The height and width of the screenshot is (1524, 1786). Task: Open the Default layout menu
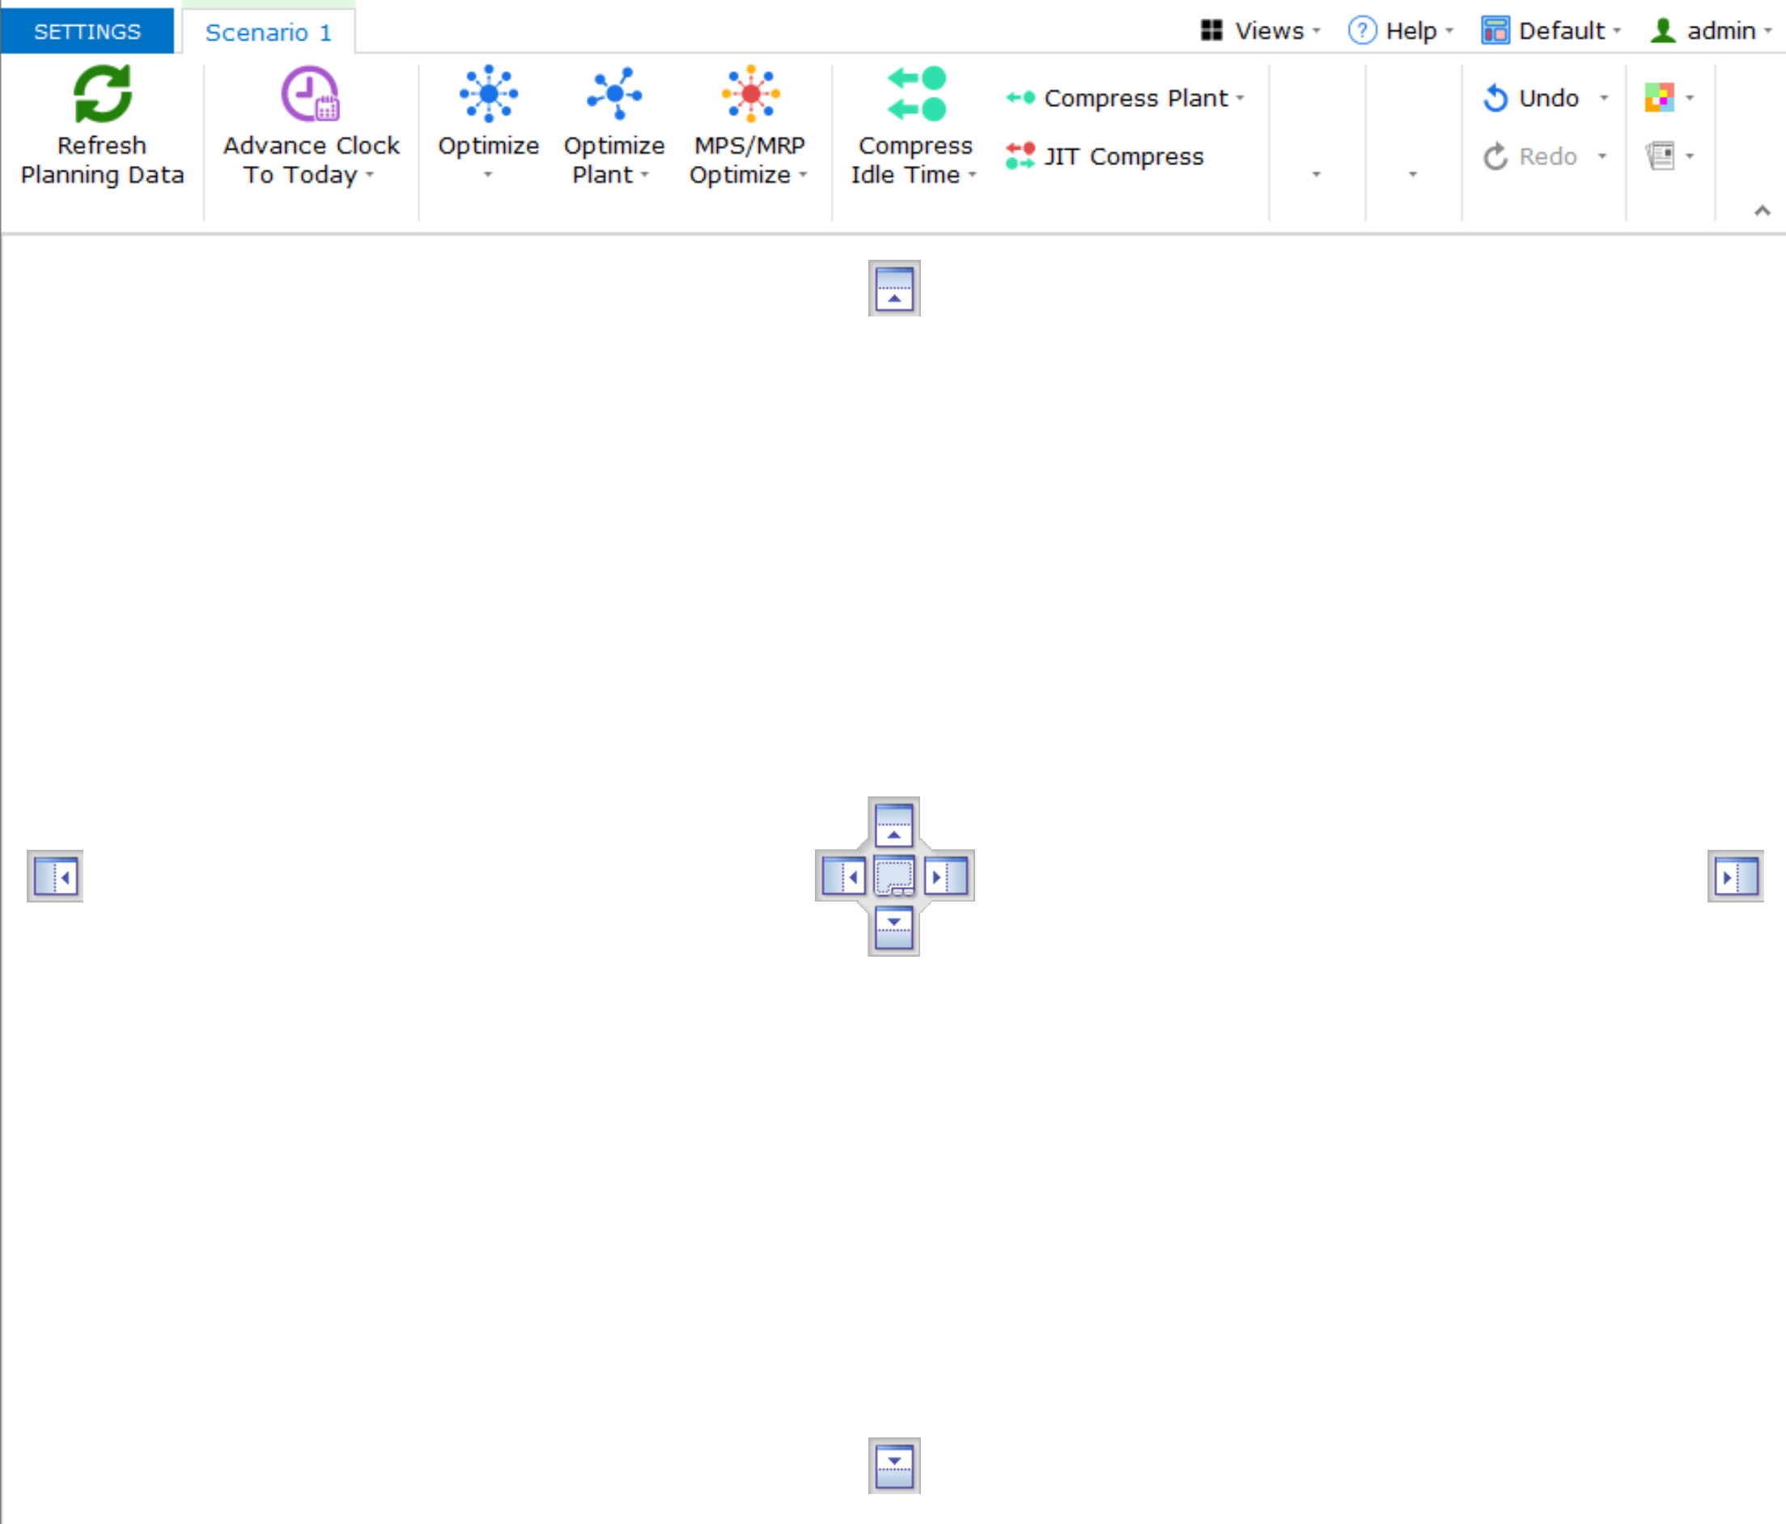point(1551,31)
